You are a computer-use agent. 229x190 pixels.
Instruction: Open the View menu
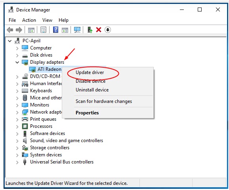pos(47,20)
